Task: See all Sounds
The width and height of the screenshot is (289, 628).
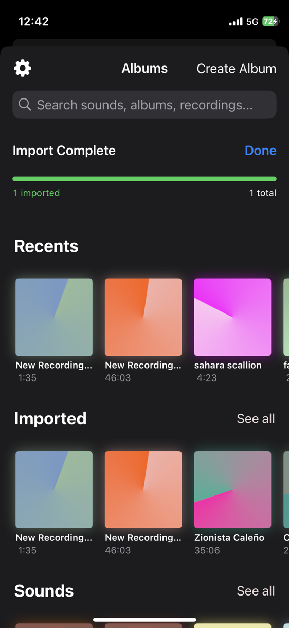Action: point(256,591)
